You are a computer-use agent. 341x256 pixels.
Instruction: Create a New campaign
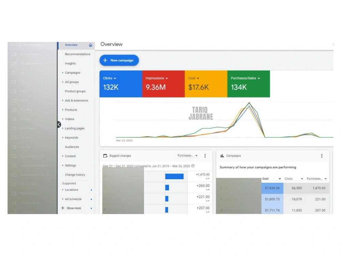[x=119, y=60]
